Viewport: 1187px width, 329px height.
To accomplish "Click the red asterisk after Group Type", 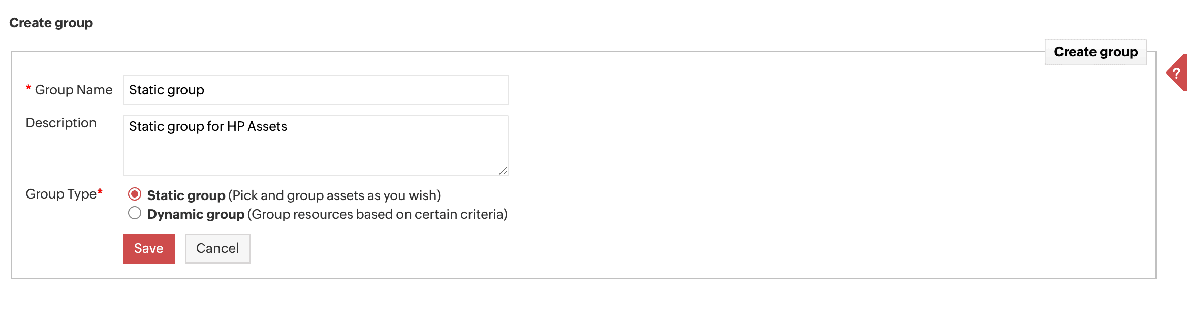I will (x=100, y=191).
